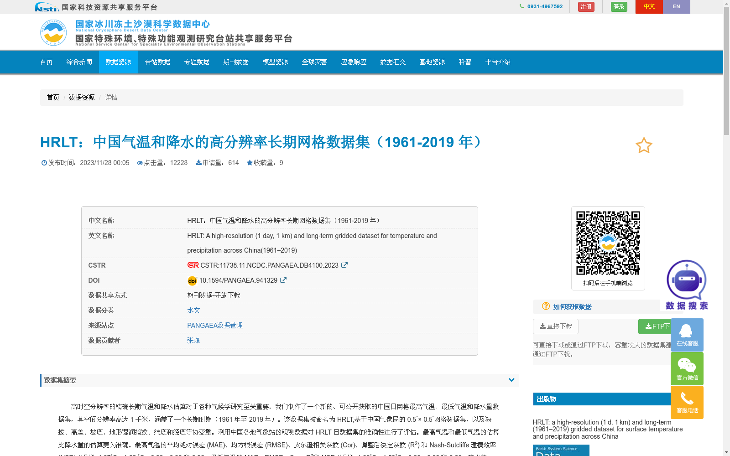Click the CSTR:11738.11.NCDC.PANGAEA.DB4100.2023 identifier text
The image size is (730, 456).
pos(270,265)
